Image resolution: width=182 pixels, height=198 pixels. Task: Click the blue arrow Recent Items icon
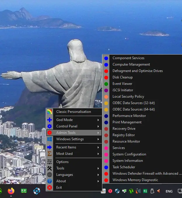pyautogui.click(x=50, y=147)
